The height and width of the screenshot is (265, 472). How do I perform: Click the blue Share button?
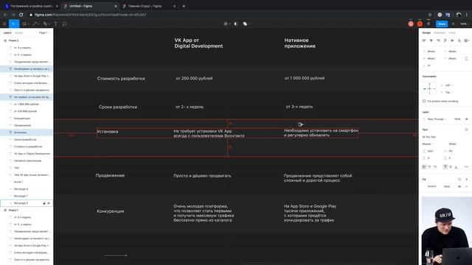point(442,24)
